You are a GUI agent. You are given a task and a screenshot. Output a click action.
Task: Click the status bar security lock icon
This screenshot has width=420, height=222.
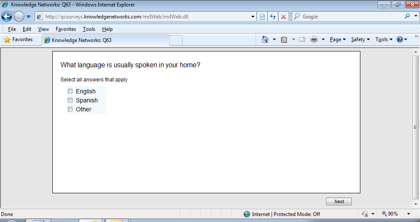click(x=365, y=214)
